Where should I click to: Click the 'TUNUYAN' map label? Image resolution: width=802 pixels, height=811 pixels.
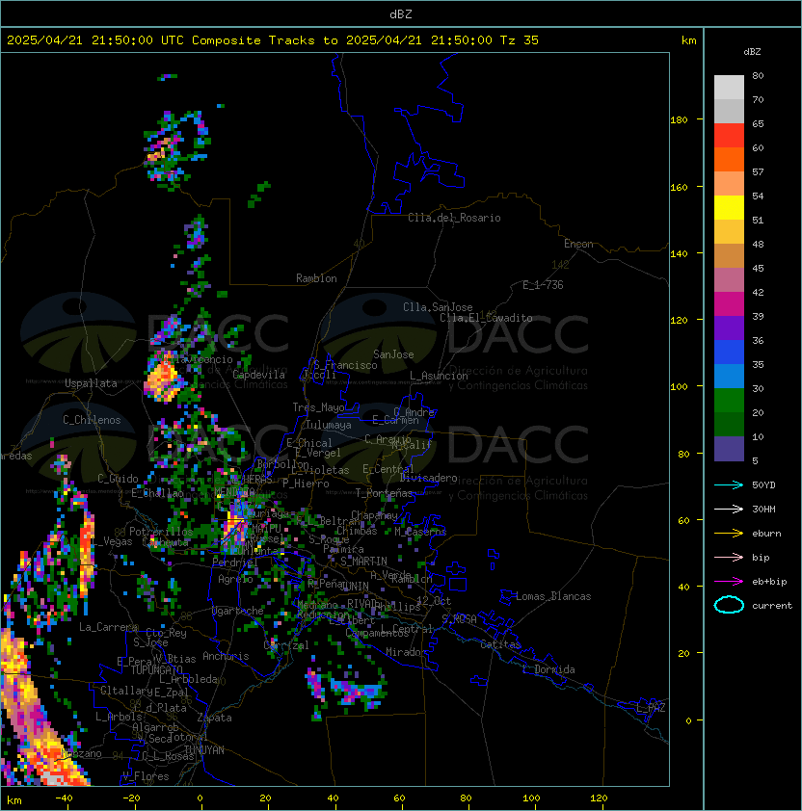coord(204,750)
